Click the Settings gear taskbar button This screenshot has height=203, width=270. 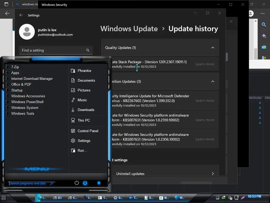pos(118,198)
